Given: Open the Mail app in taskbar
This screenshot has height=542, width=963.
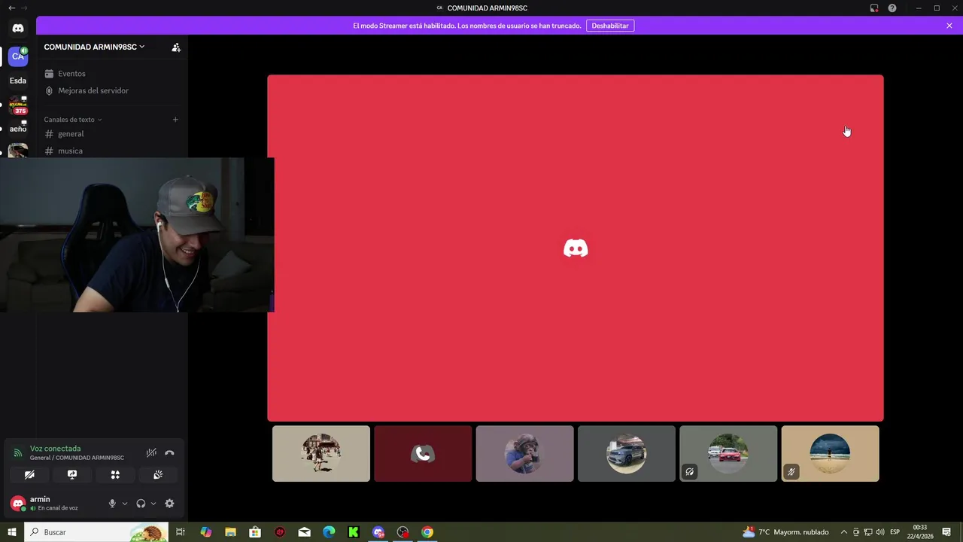Looking at the screenshot, I should 304,532.
